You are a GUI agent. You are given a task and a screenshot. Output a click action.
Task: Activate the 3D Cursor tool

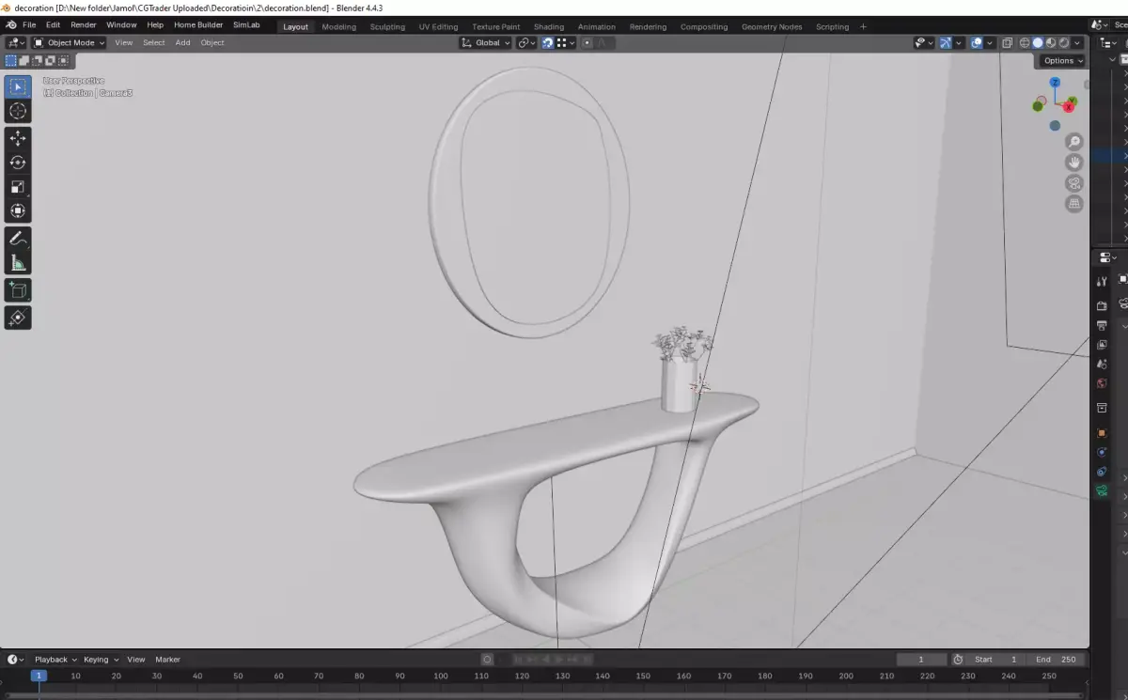pos(18,112)
